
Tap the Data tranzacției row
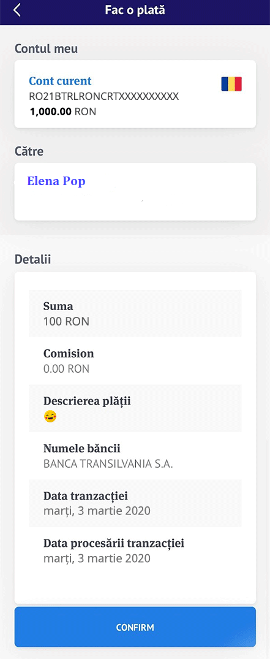click(135, 503)
